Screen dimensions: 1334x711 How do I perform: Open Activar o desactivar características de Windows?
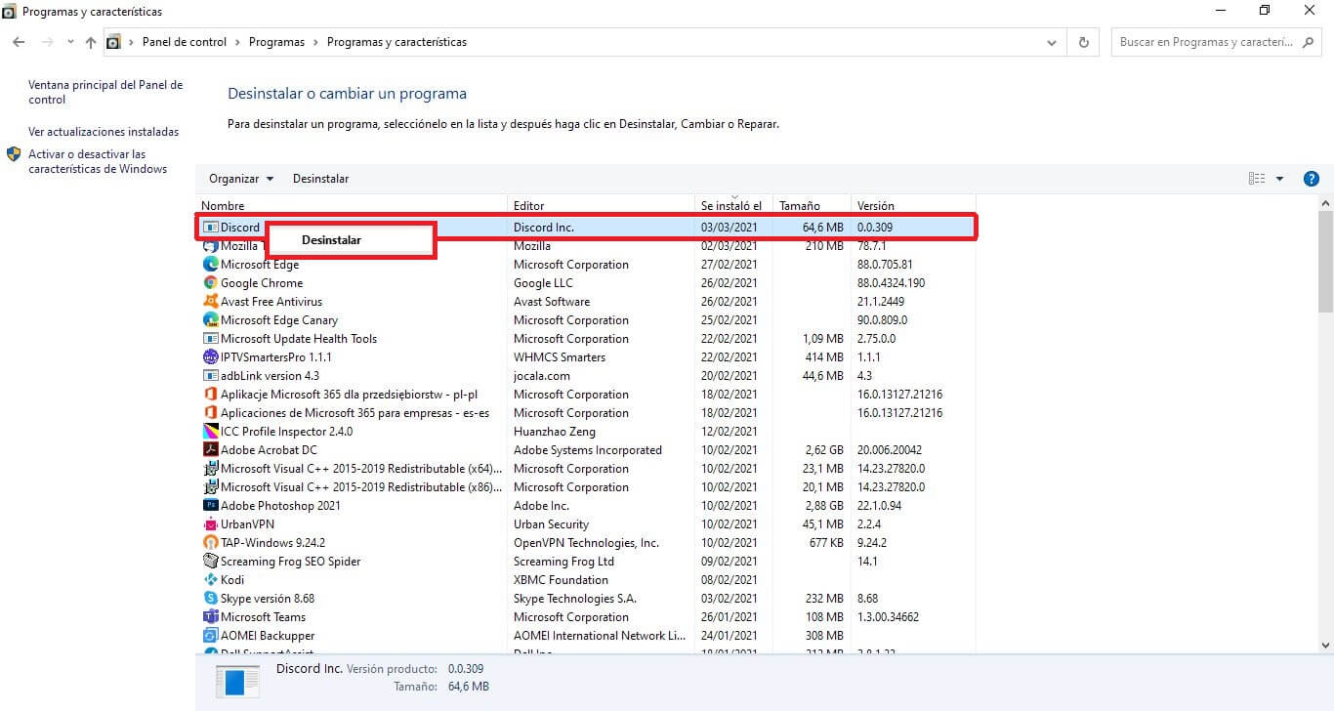coord(98,161)
